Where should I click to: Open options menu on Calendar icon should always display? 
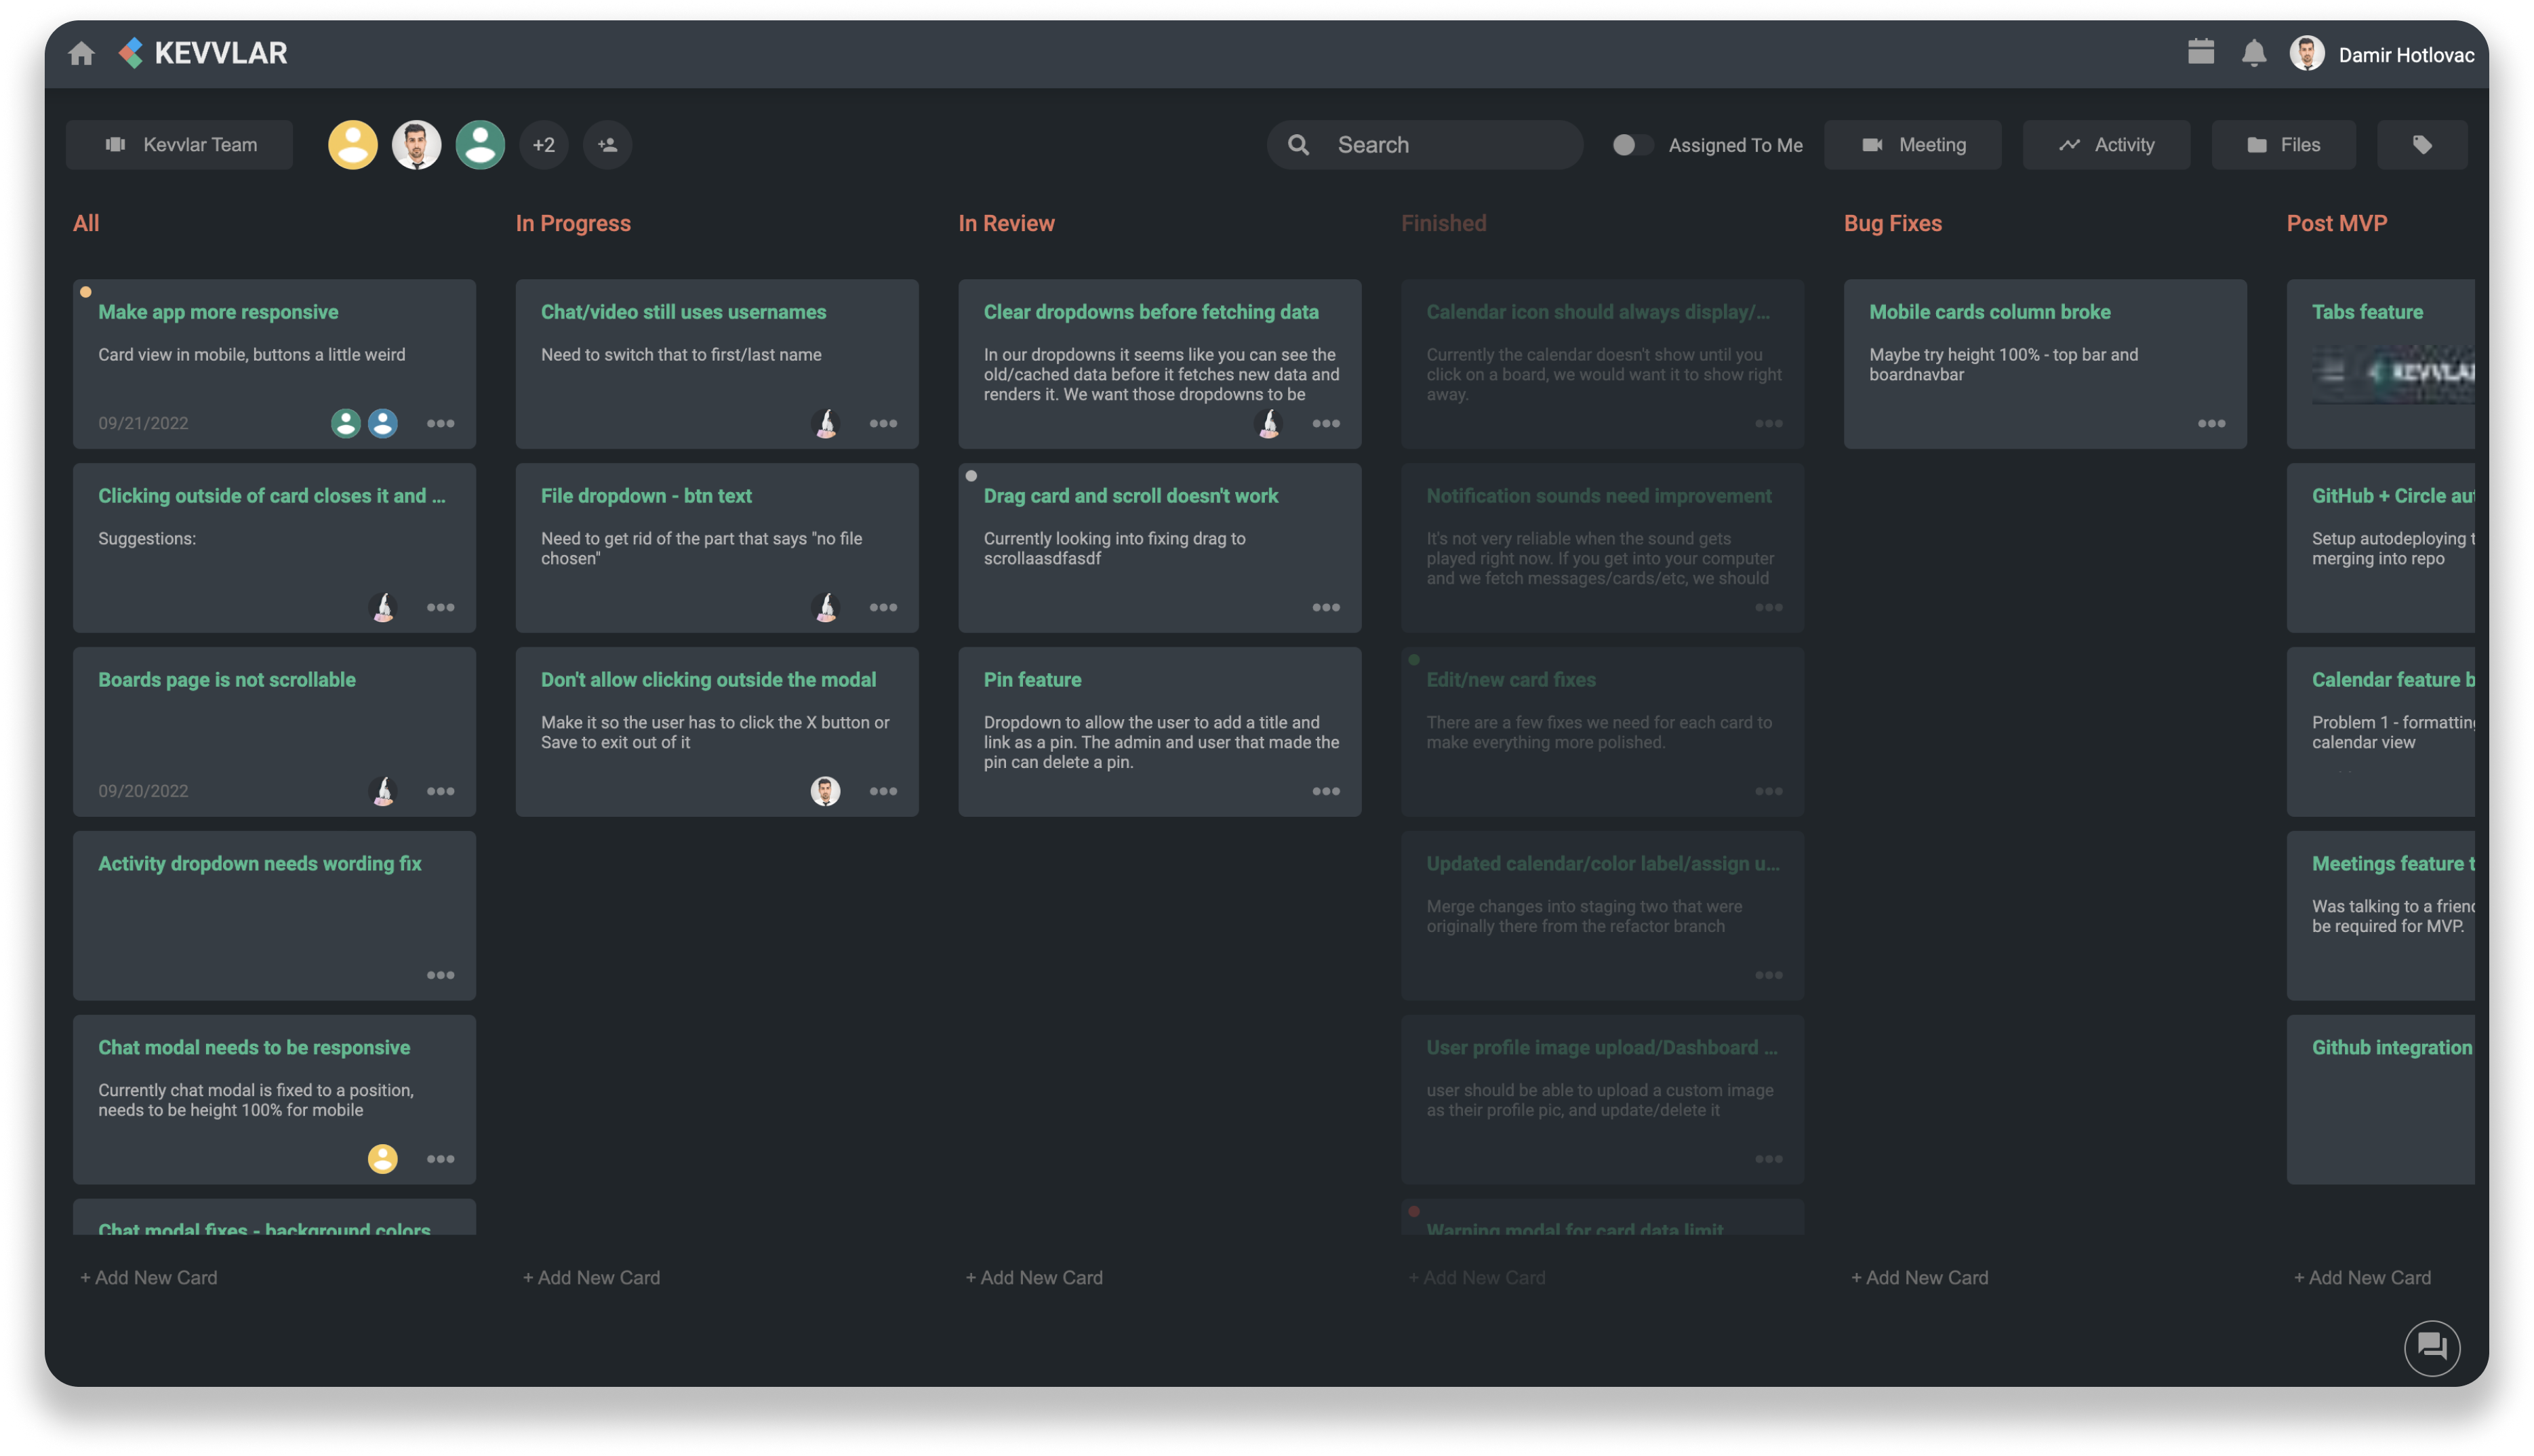tap(1769, 423)
